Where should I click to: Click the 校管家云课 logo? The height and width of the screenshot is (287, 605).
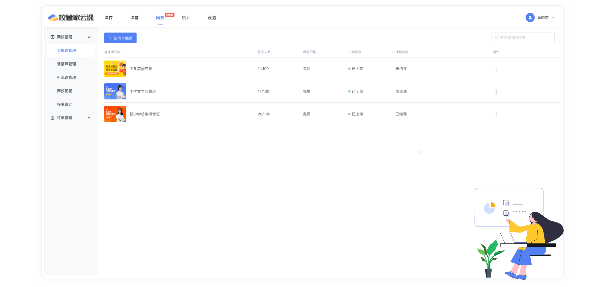pos(71,17)
